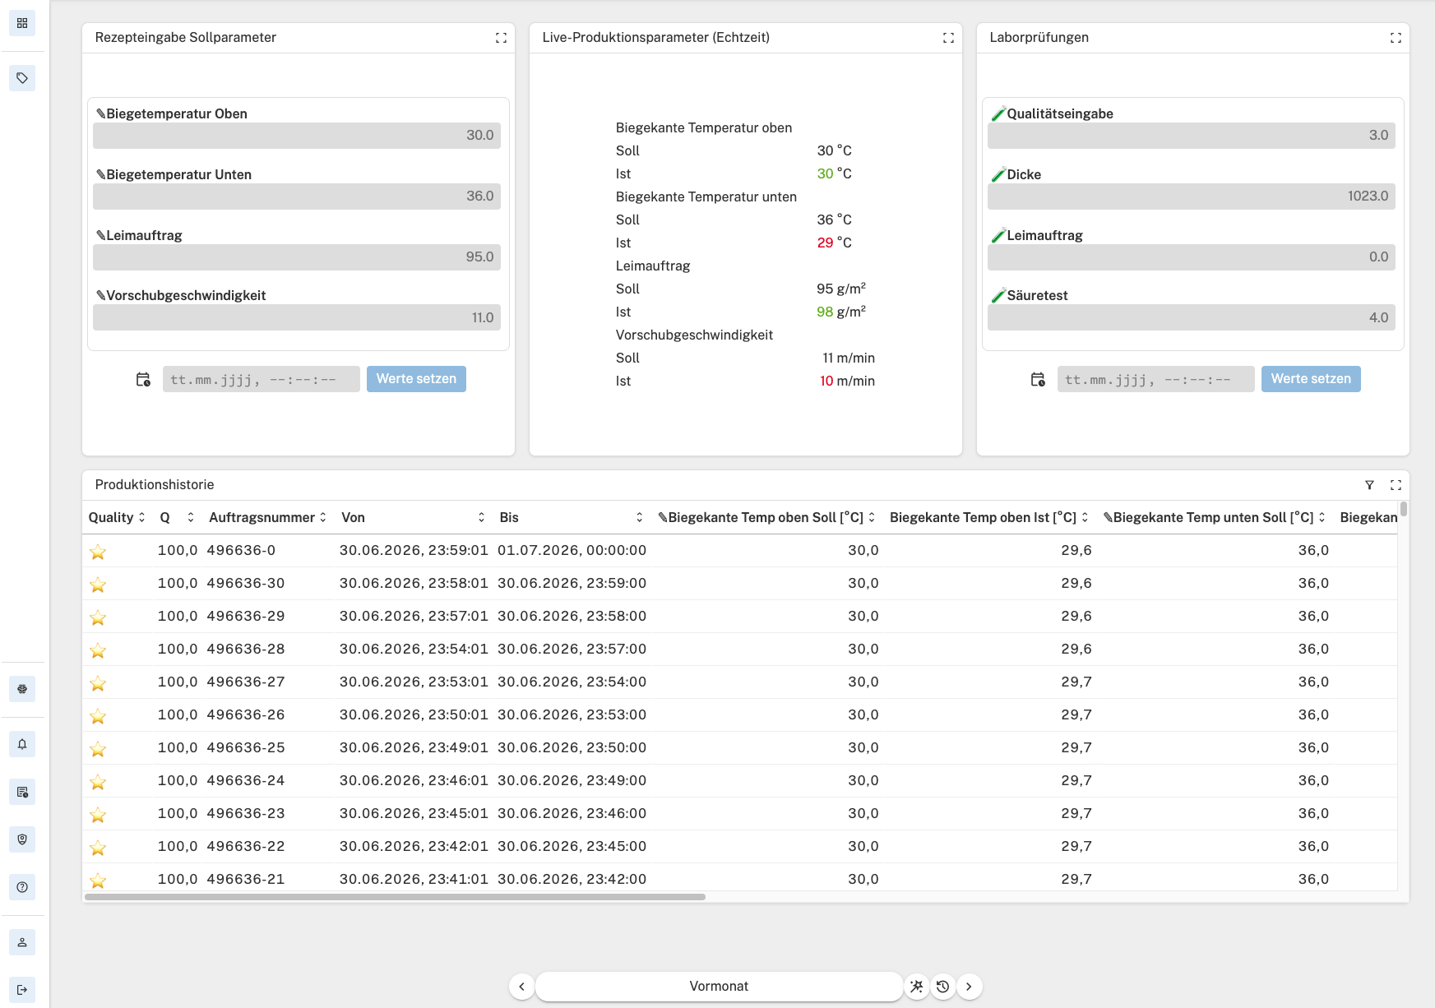Edit the Säuretest value field

coord(1192,318)
